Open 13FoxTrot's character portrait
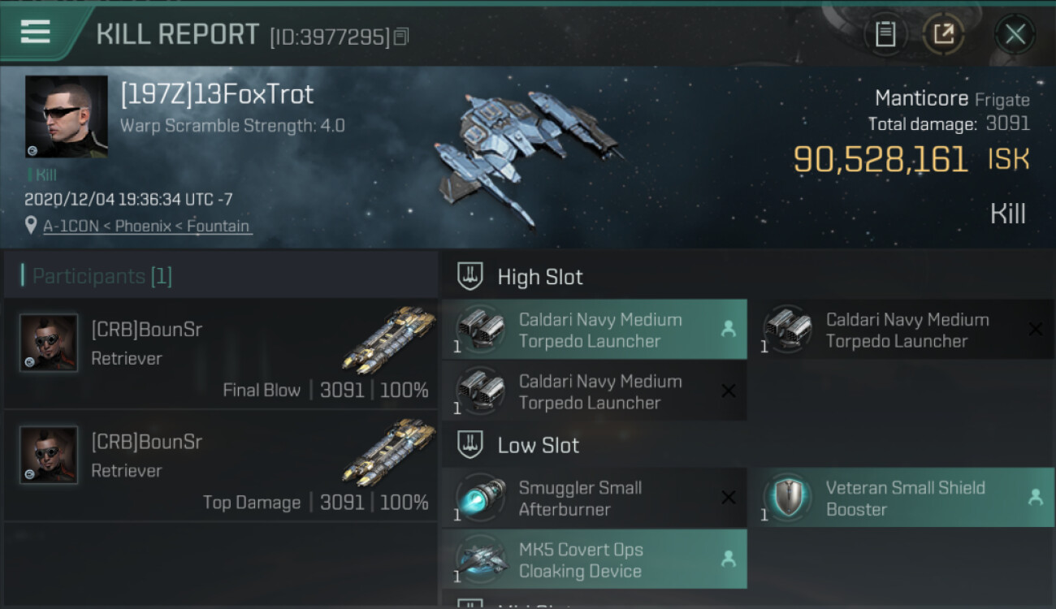 coord(67,116)
